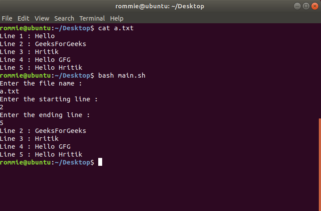Open the Terminal menu

[92, 18]
